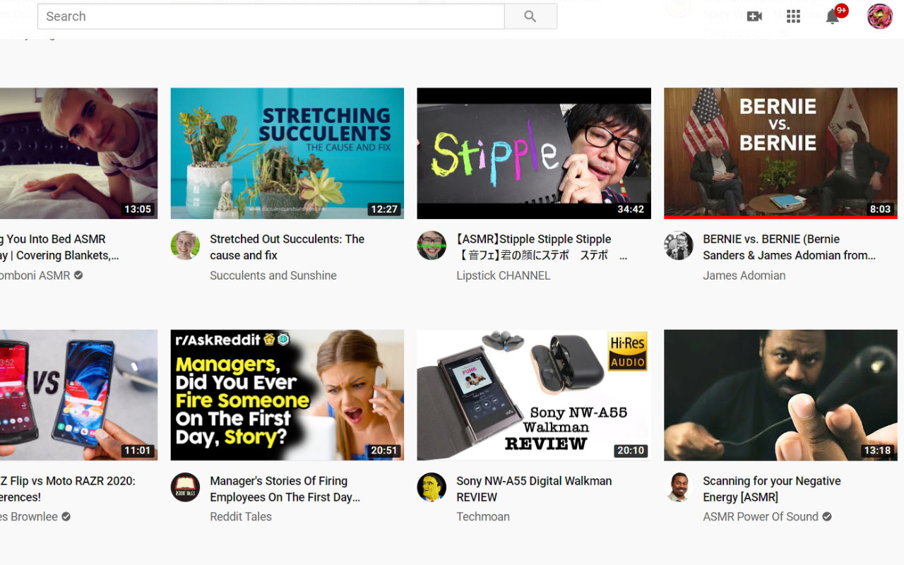Visit the Lipstick CHANNEL name link

click(x=504, y=275)
